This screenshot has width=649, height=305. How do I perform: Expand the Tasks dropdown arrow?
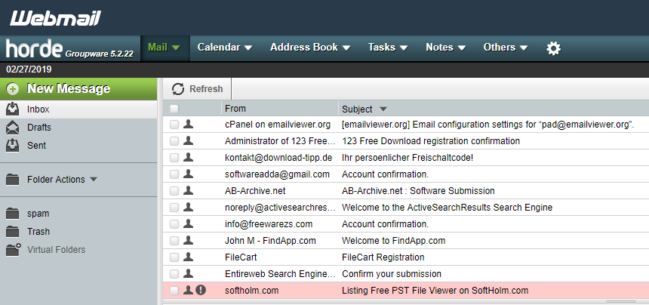point(404,48)
